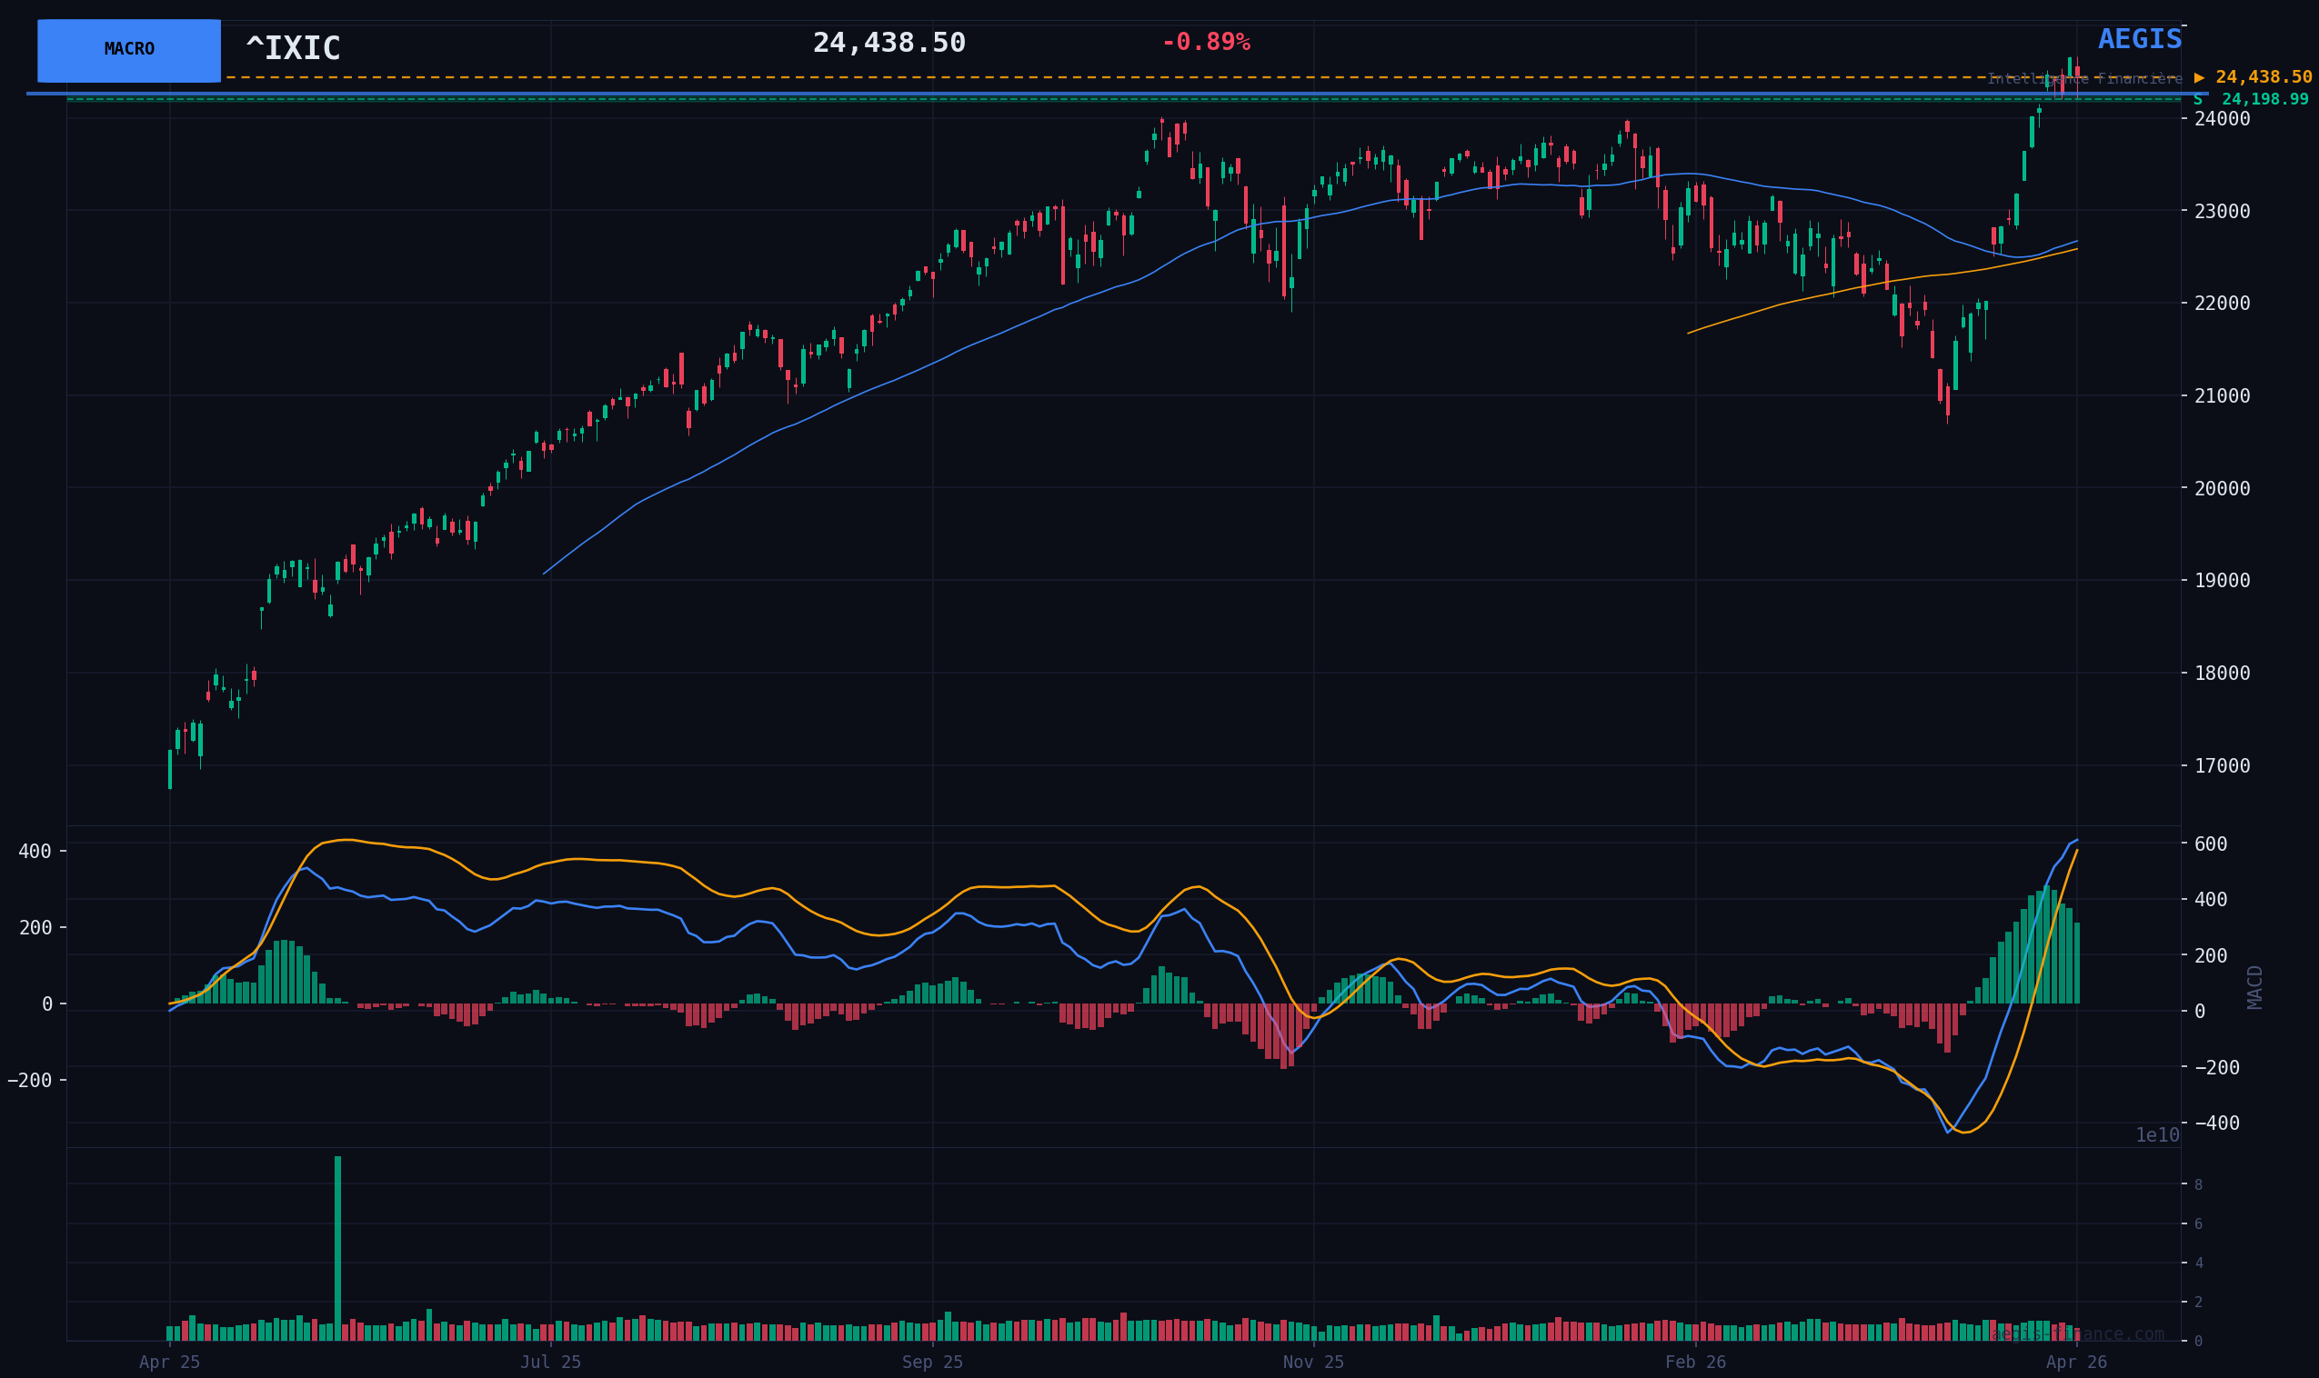Image resolution: width=2319 pixels, height=1378 pixels.
Task: Click the orange current price arrow marker
Action: [2199, 78]
